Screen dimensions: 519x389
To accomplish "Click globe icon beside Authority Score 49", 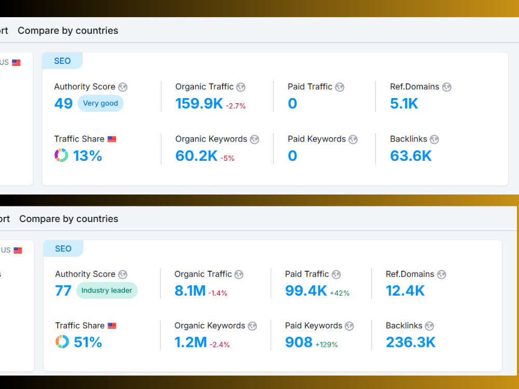I will pyautogui.click(x=123, y=87).
